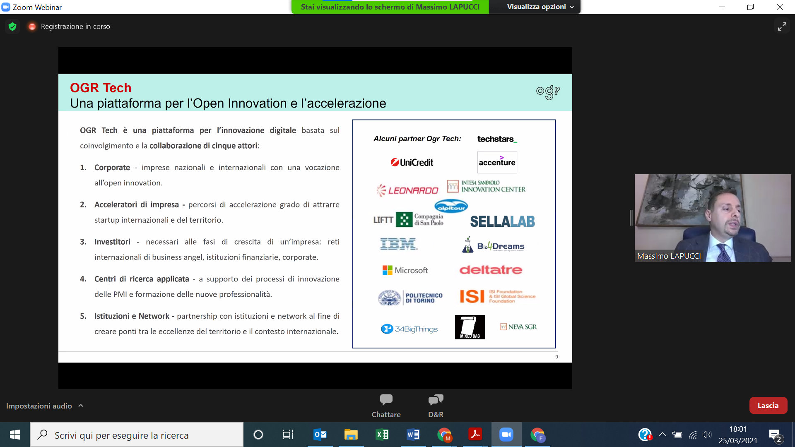Click the 34BigThings logo on the slide
Screen dimensions: 795x447
pyautogui.click(x=409, y=329)
